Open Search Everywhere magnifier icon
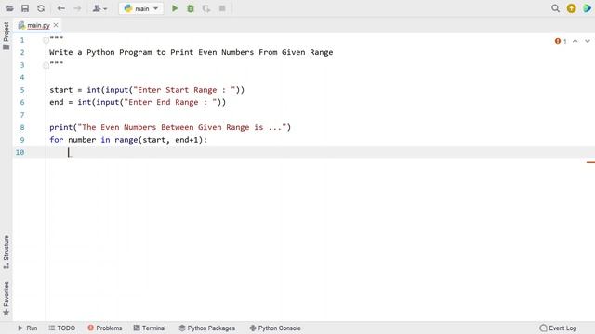Image resolution: width=595 pixels, height=334 pixels. [555, 8]
